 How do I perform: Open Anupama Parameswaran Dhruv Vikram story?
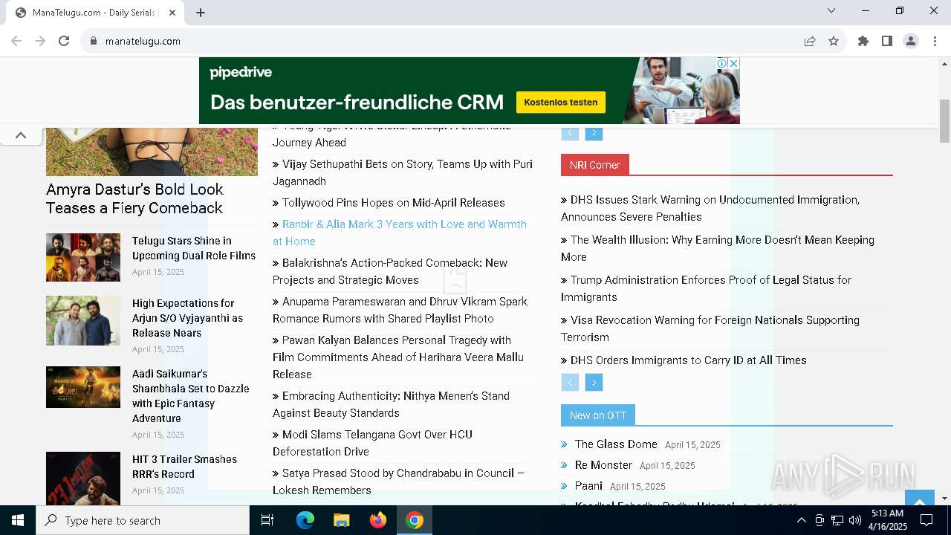(400, 310)
